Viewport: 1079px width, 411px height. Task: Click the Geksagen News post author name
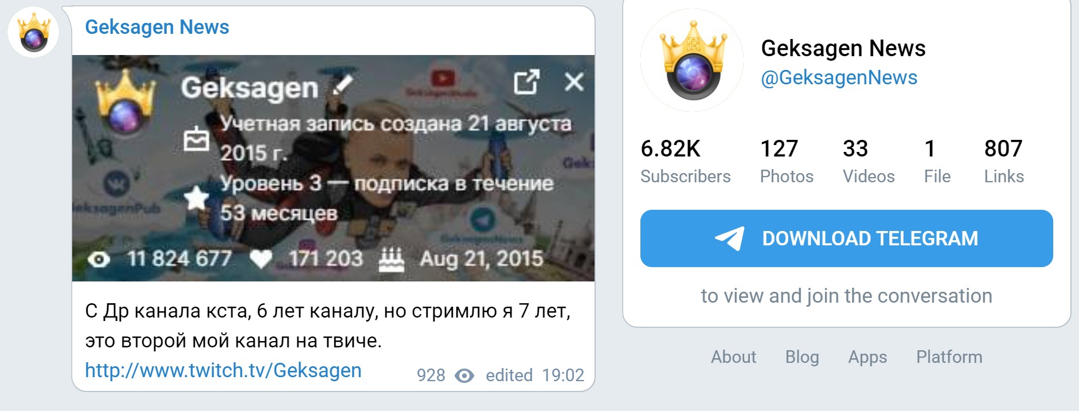pos(157,27)
